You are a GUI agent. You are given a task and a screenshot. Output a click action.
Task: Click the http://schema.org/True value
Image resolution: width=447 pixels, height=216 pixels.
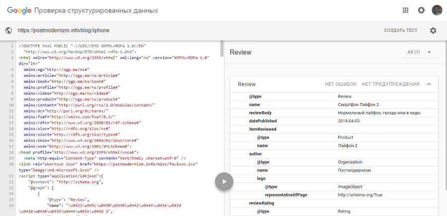[x=360, y=195]
